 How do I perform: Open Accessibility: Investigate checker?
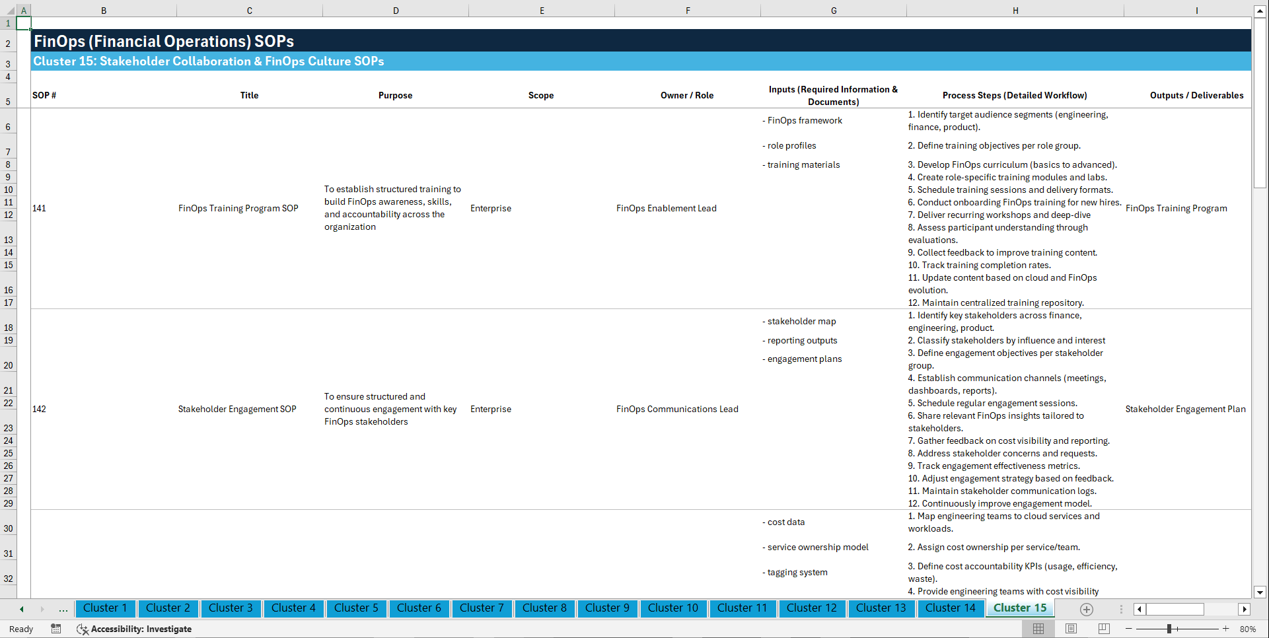pyautogui.click(x=134, y=629)
